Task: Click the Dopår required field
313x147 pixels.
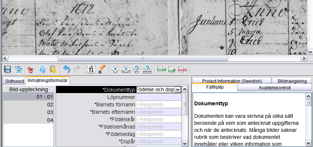Action: coord(159,141)
